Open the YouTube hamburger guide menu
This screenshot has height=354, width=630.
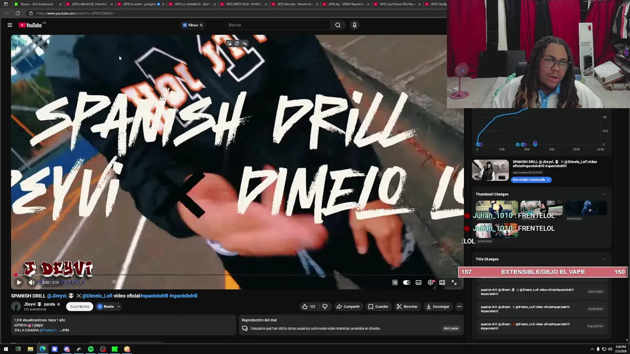[9, 25]
